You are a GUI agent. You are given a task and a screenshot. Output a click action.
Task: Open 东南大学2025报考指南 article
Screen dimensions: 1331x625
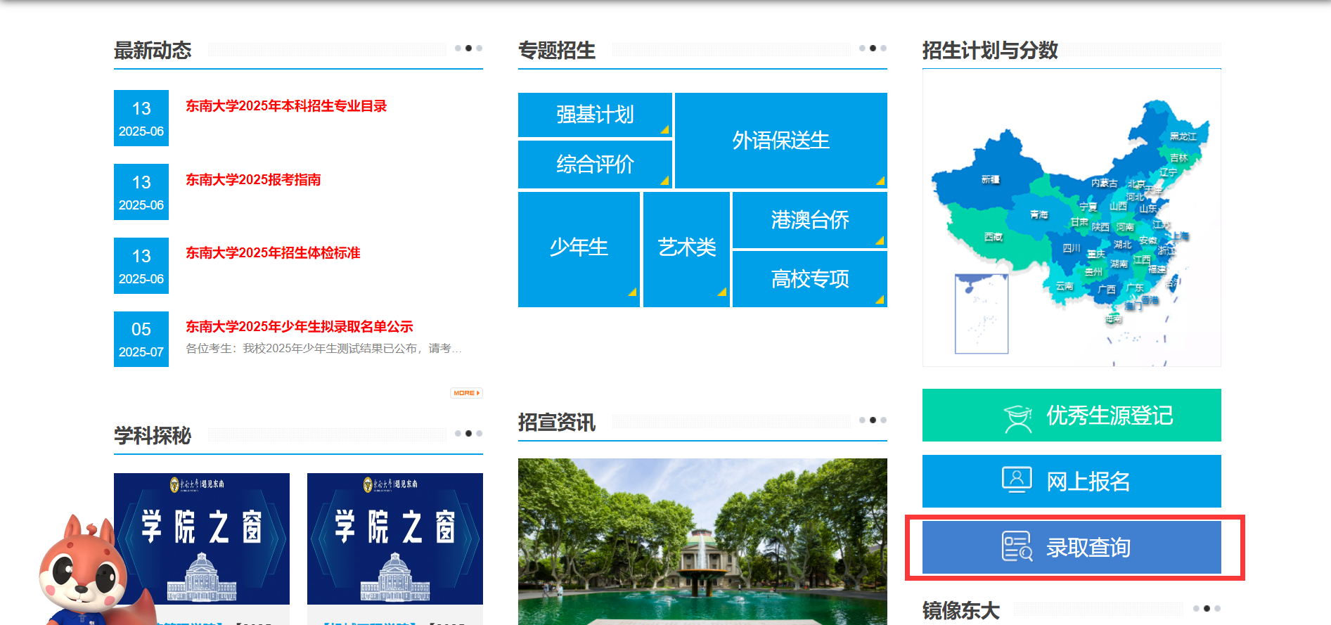coord(253,180)
